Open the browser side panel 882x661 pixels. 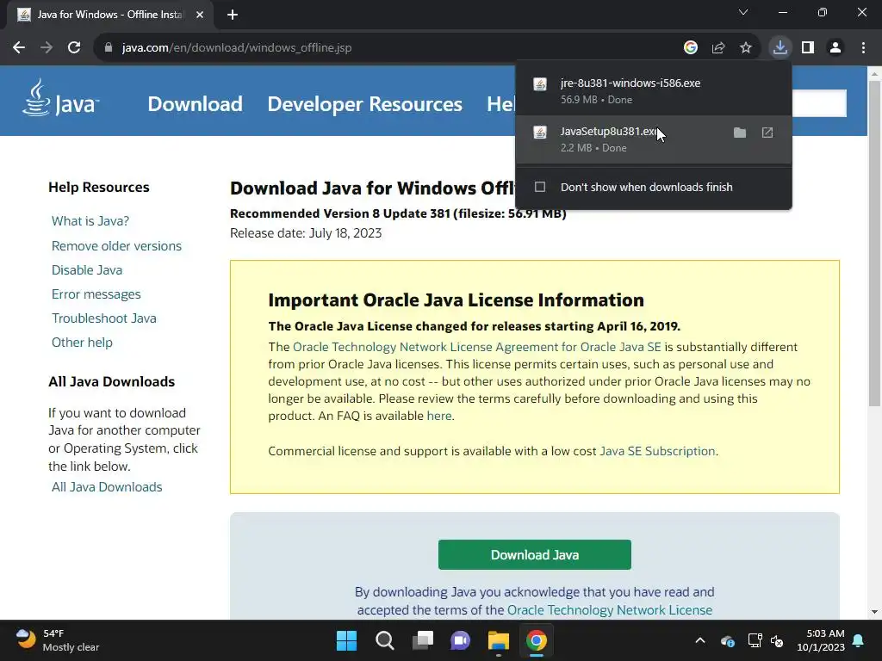[808, 48]
